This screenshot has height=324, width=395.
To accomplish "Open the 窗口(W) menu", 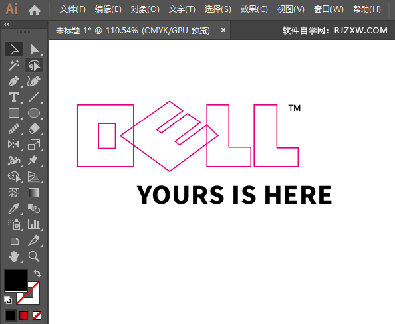I will tap(329, 9).
